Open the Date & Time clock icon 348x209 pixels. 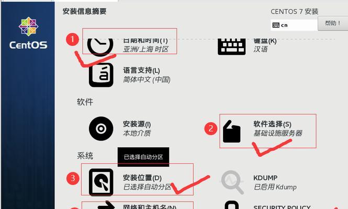pyautogui.click(x=100, y=47)
